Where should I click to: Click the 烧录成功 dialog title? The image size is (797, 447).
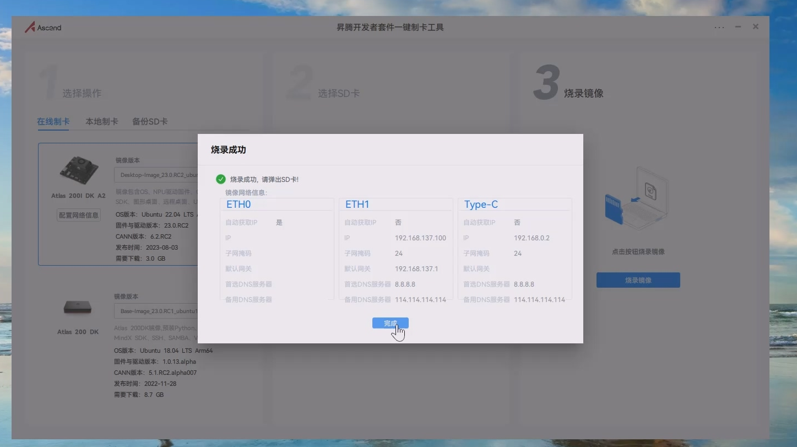click(228, 150)
